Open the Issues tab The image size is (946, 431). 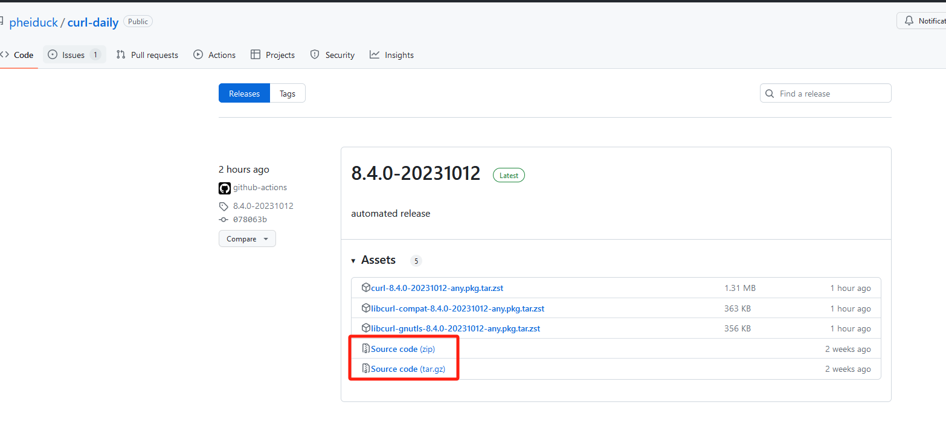point(74,55)
